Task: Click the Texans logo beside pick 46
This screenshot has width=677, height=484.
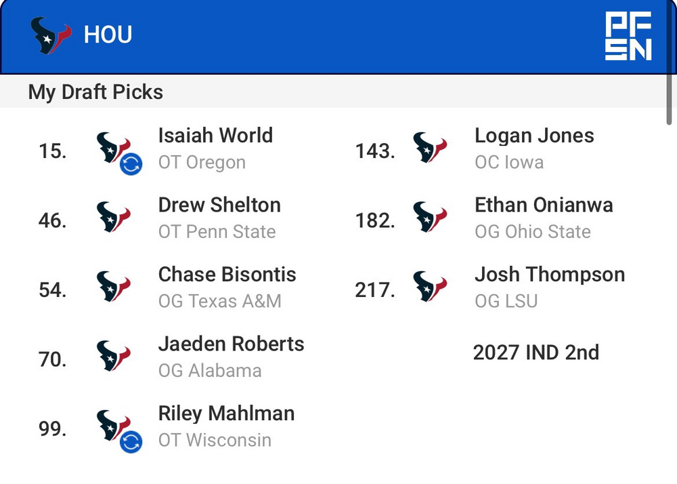Action: pos(113,218)
